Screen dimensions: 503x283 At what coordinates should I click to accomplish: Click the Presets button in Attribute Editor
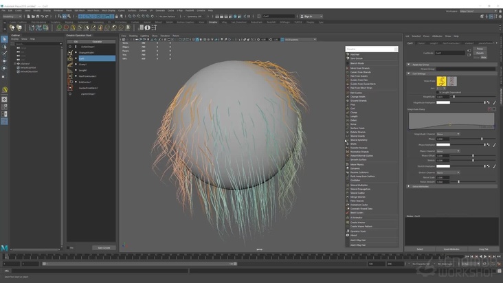pyautogui.click(x=480, y=53)
